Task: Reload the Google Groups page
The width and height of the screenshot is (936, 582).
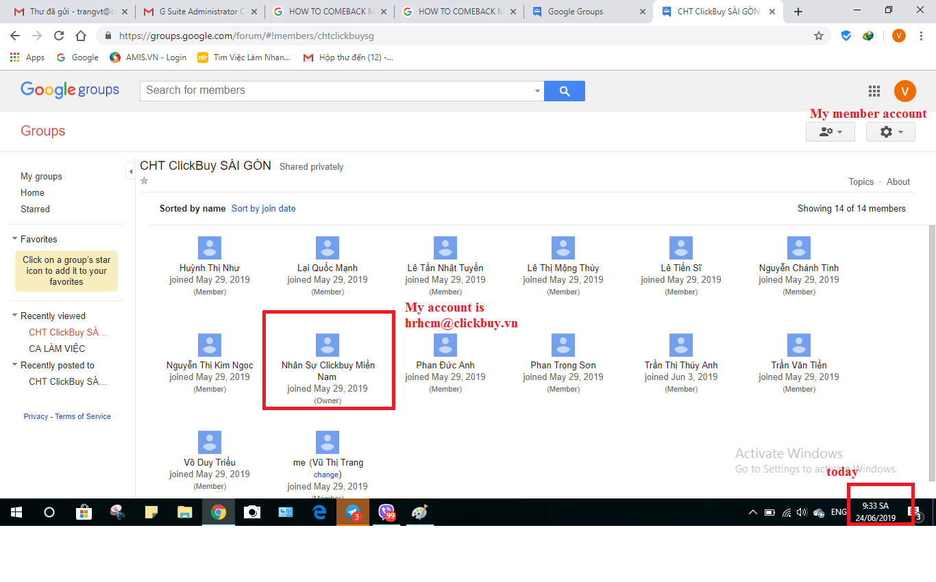Action: pyautogui.click(x=59, y=36)
